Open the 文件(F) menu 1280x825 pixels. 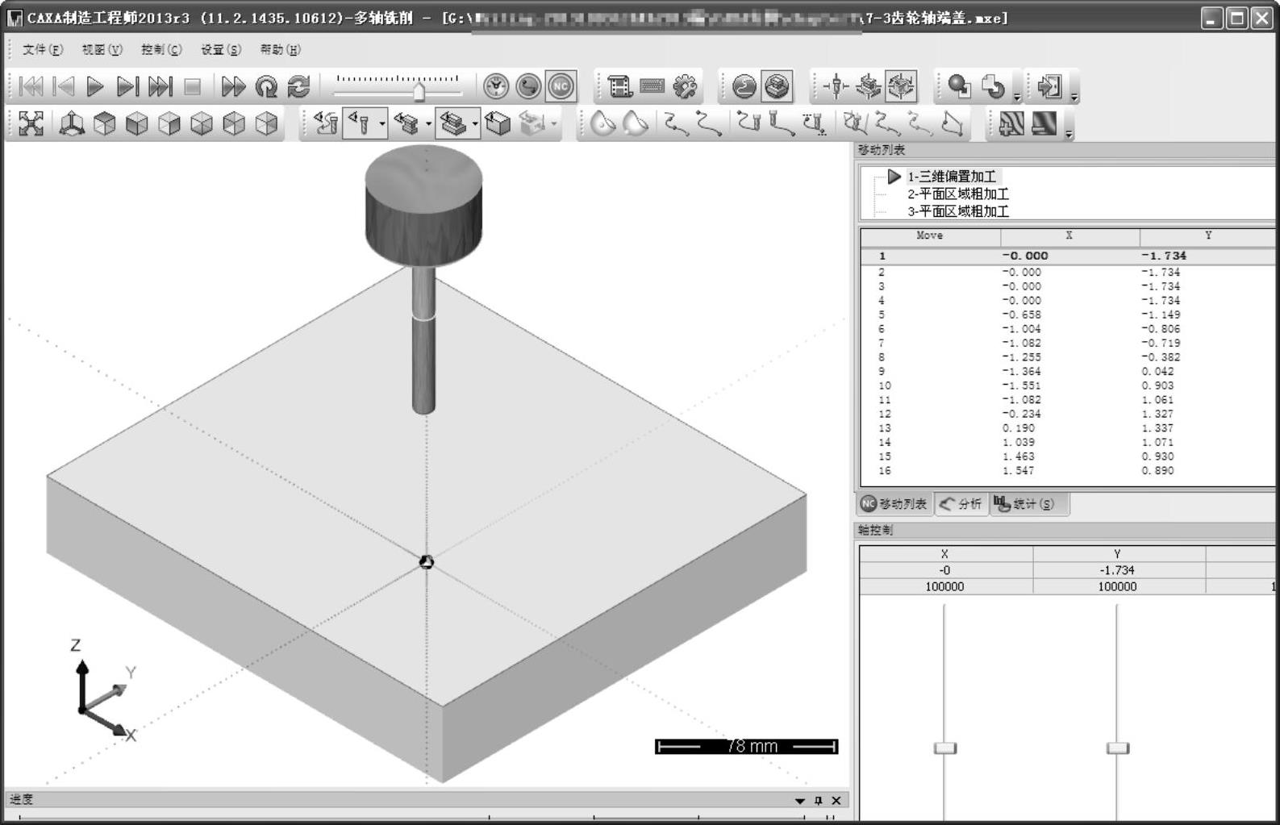[x=43, y=49]
